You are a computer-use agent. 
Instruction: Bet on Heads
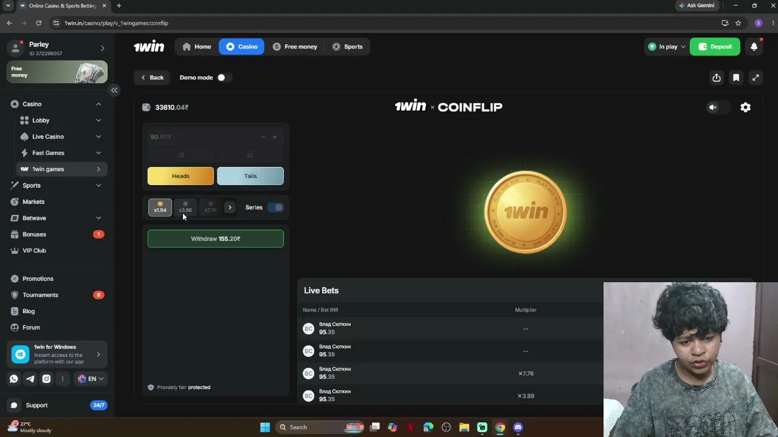pyautogui.click(x=181, y=176)
